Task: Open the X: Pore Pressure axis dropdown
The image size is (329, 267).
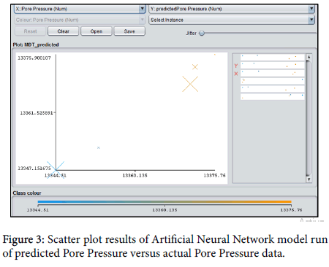Action: click(80, 9)
